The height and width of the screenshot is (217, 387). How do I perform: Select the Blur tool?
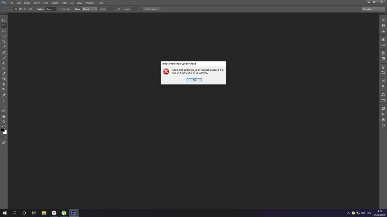pos(4,84)
